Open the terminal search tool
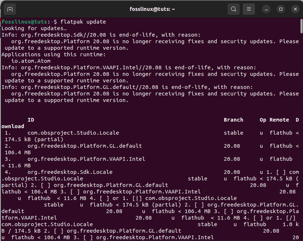The width and height of the screenshot is (303, 241). tap(234, 9)
